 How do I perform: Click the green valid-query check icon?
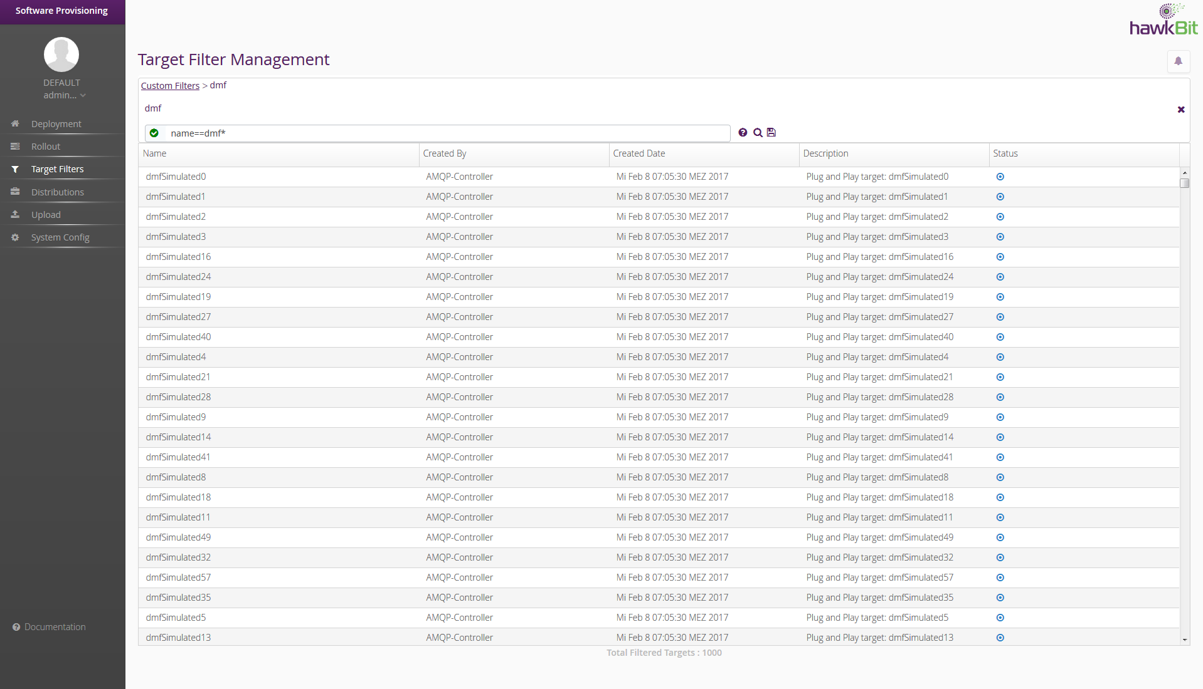pyautogui.click(x=154, y=133)
